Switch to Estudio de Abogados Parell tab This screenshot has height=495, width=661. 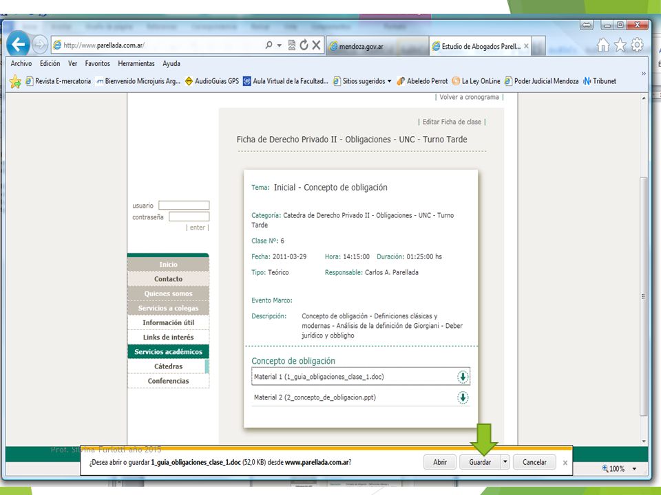[x=480, y=46]
